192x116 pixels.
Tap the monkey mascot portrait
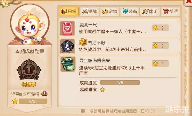click(30, 24)
